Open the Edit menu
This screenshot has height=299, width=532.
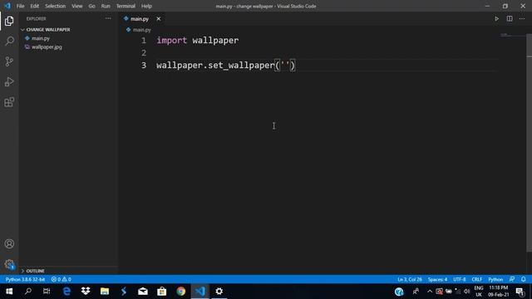(35, 6)
